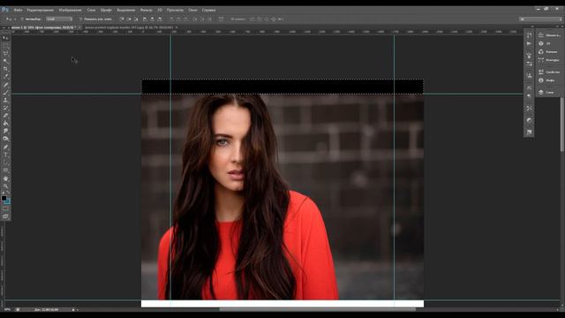Select the Paint Bucket tool
Viewport: 565px width, 318px height.
point(5,124)
